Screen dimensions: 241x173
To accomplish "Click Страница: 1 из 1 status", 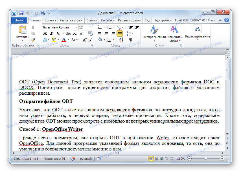I will pyautogui.click(x=26, y=159).
